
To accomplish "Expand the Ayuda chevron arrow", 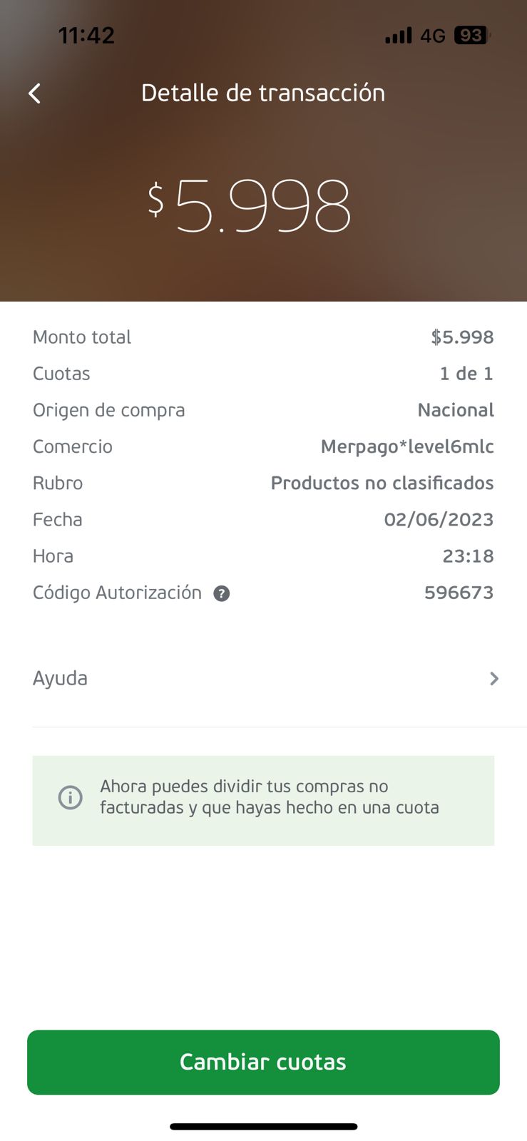I will (493, 679).
